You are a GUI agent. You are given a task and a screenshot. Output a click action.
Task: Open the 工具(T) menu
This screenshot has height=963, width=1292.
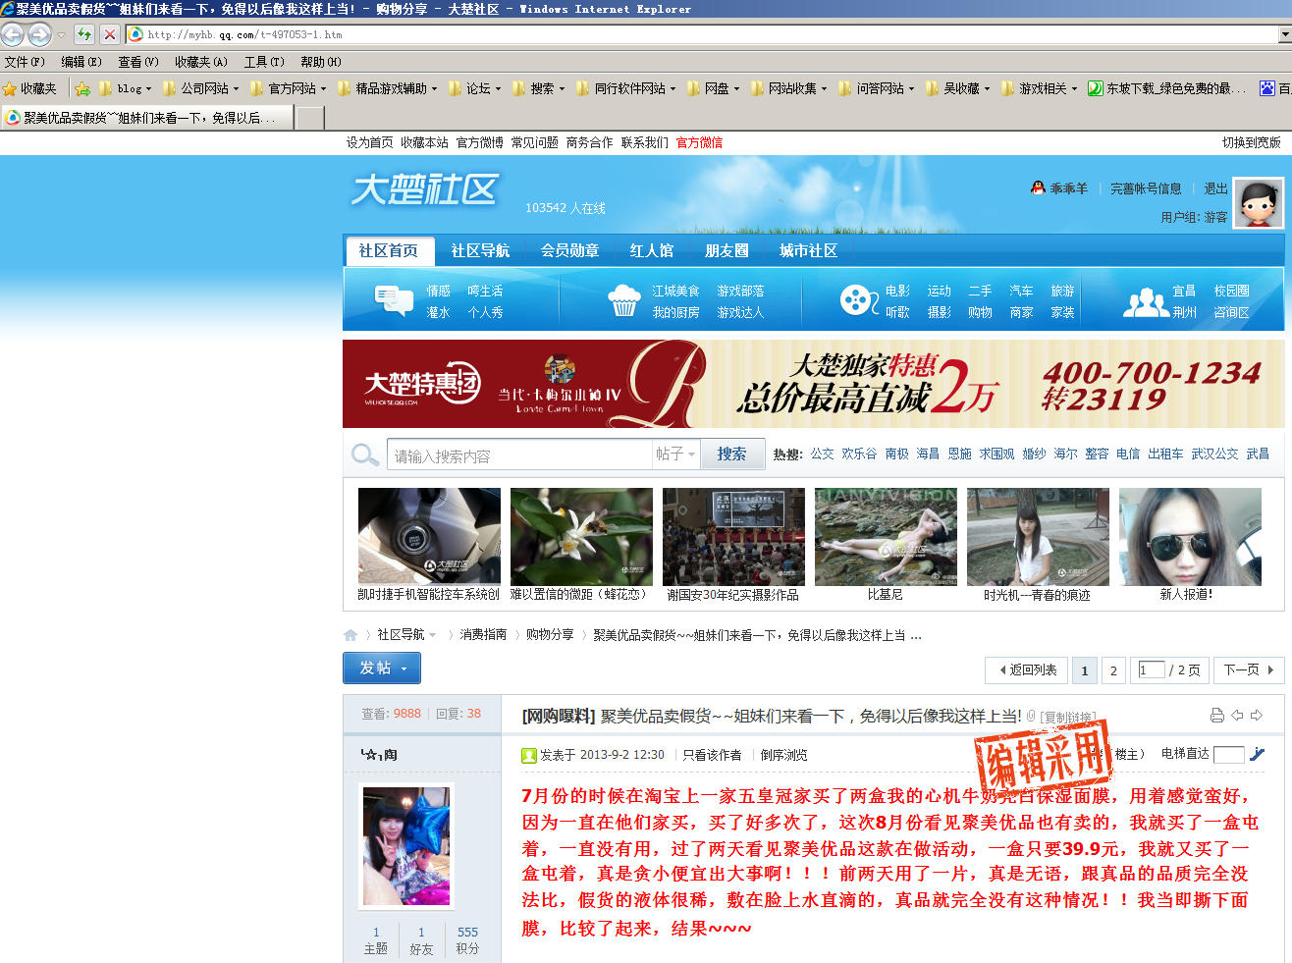coord(264,62)
